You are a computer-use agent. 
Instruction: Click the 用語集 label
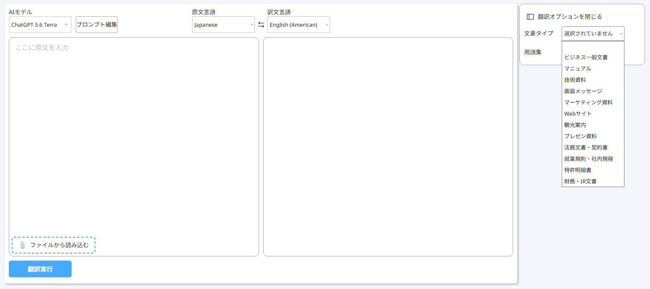533,52
